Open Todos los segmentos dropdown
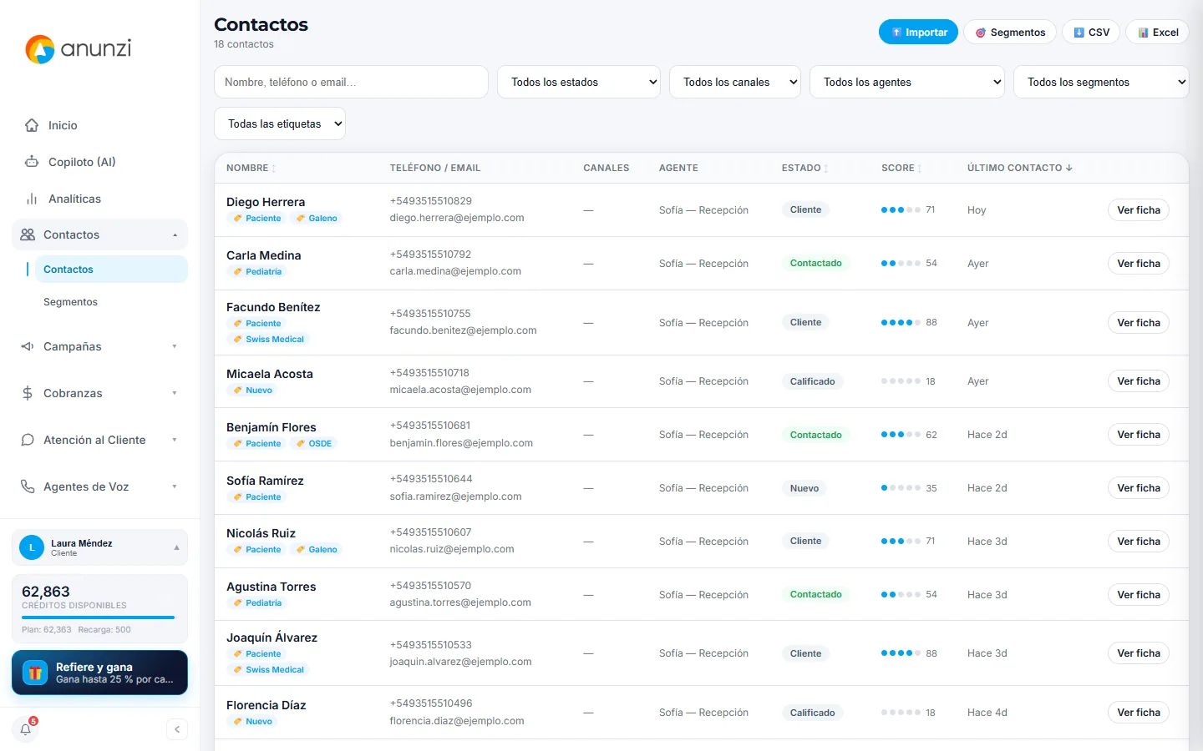This screenshot has width=1203, height=751. click(x=1101, y=82)
